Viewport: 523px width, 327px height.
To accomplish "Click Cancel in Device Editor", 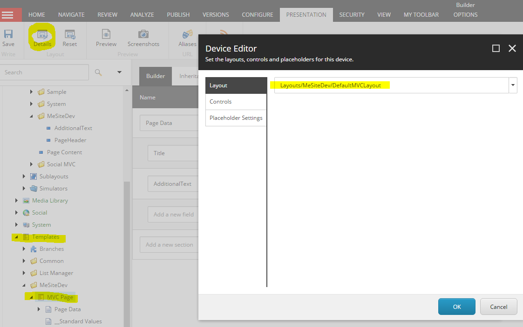I will (x=499, y=307).
